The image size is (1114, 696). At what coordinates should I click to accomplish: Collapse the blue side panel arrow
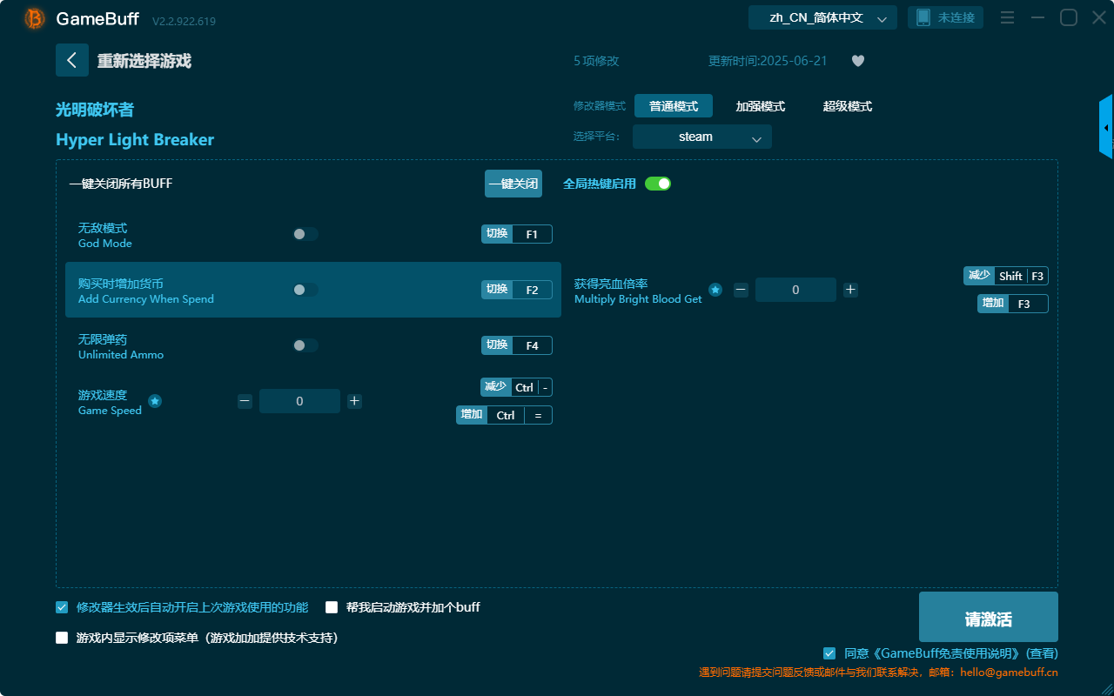click(1106, 126)
